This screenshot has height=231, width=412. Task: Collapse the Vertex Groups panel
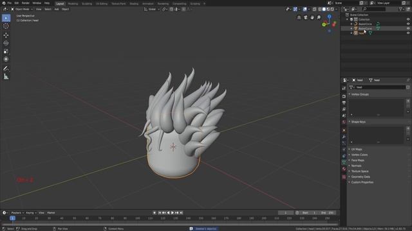[x=359, y=94]
